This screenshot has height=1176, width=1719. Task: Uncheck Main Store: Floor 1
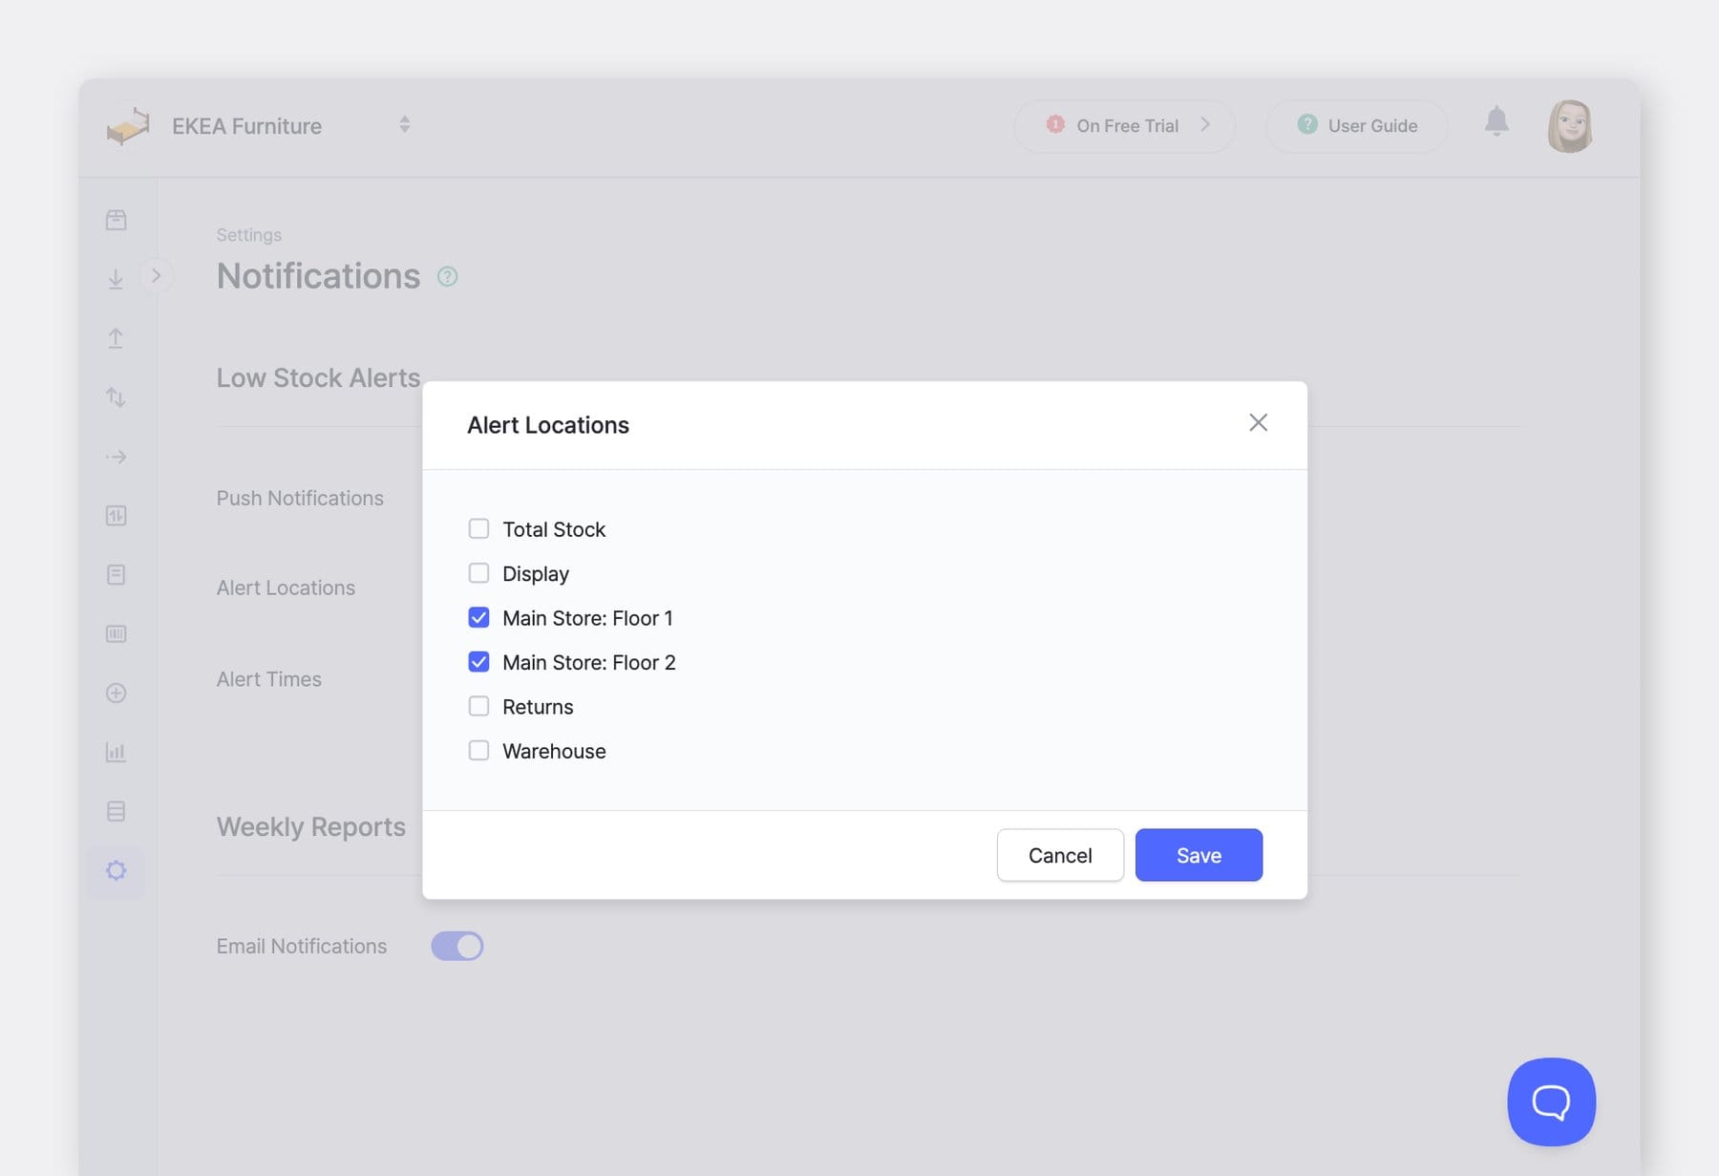478,617
